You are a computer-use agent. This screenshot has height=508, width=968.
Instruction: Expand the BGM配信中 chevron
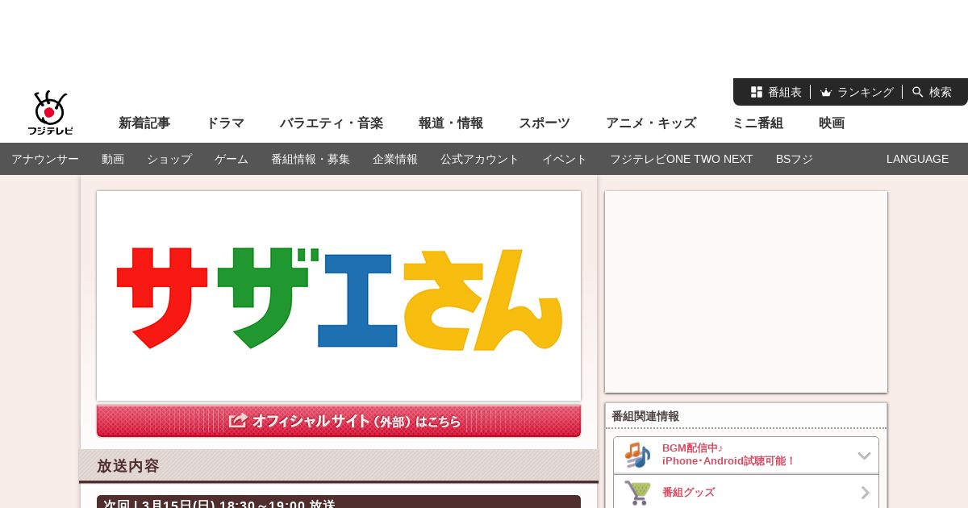864,456
